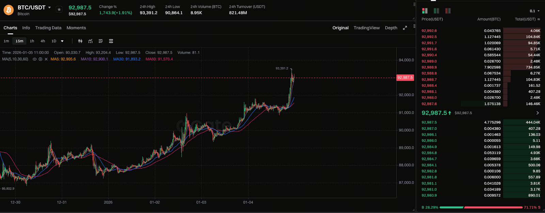Click the MA(5,10,30,60) indicator label
Image resolution: width=545 pixels, height=213 pixels.
click(15, 59)
